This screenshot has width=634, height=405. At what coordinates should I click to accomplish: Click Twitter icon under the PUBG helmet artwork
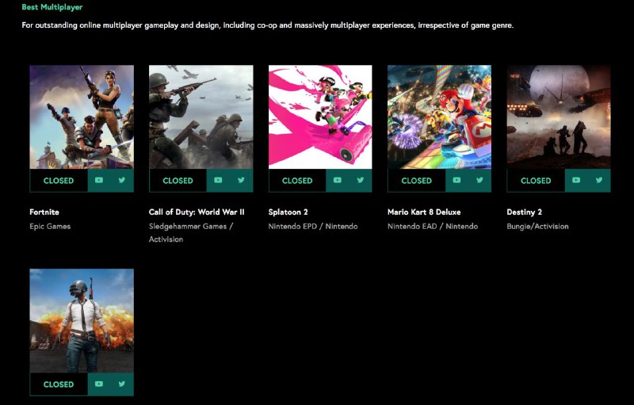[122, 384]
